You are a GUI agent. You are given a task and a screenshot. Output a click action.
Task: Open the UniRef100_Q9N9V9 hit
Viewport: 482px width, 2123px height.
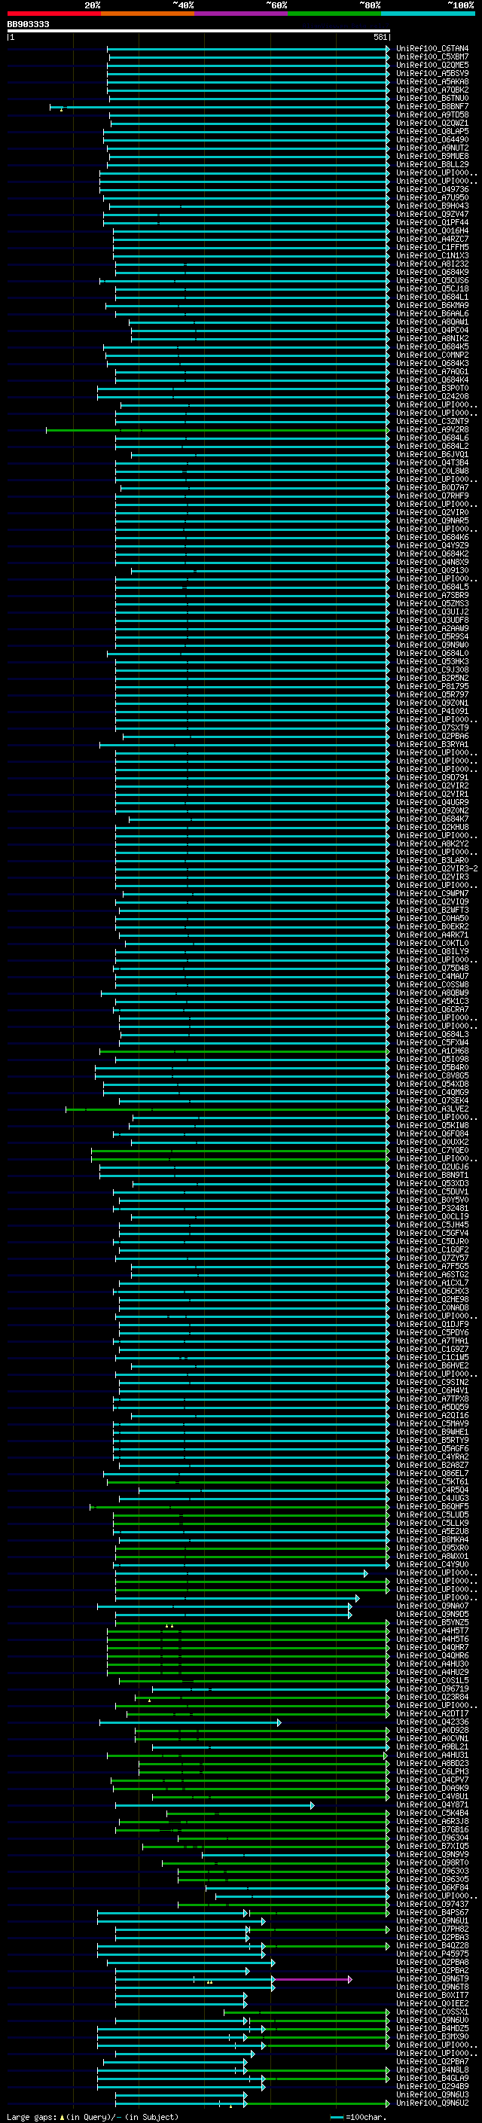click(432, 1853)
